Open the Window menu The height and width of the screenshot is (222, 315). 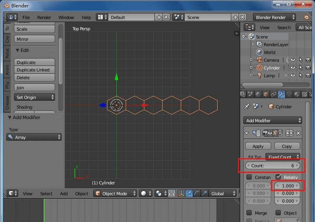pyautogui.click(x=66, y=17)
